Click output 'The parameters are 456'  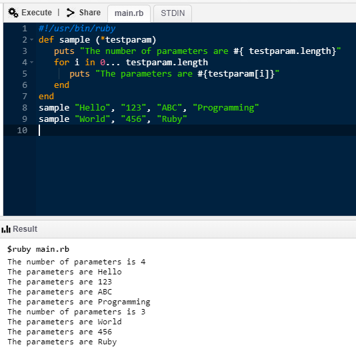[x=60, y=332]
